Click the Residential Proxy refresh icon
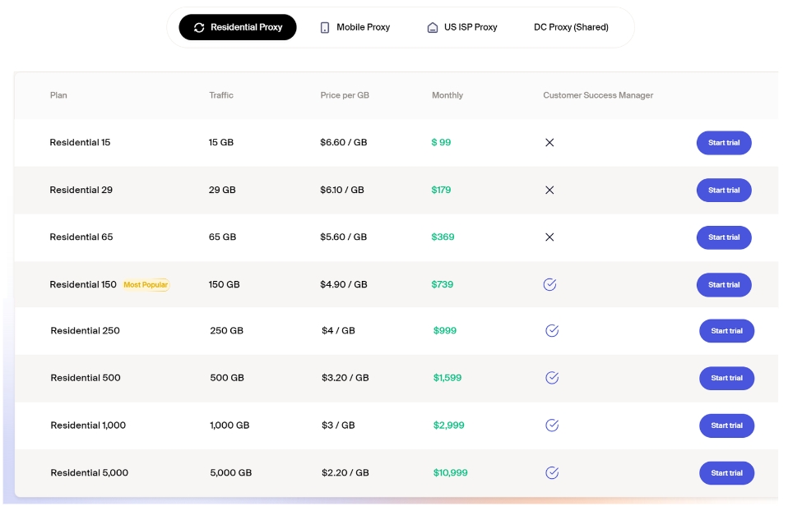Viewport: 802px width, 506px height. pos(199,27)
